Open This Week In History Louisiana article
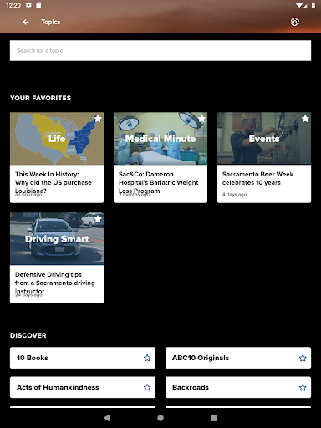 [x=53, y=182]
